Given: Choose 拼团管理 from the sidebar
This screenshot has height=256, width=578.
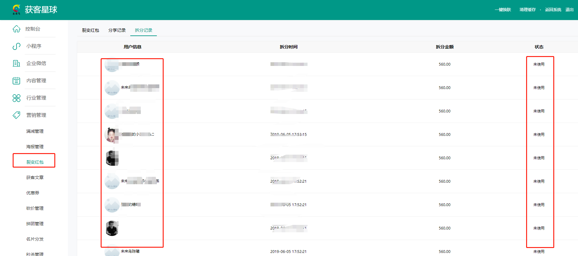Looking at the screenshot, I should coord(35,224).
